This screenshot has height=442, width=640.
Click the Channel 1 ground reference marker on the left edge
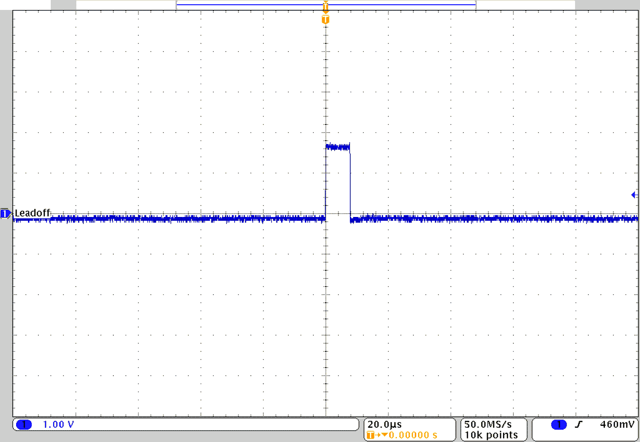point(5,213)
